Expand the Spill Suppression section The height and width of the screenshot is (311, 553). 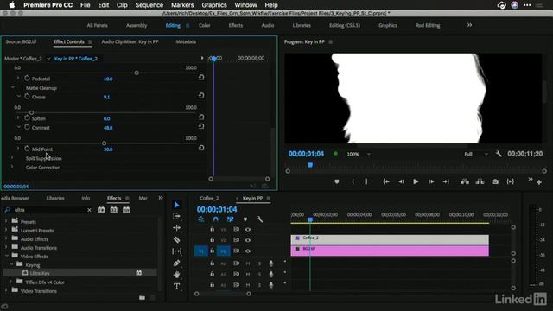[12, 157]
